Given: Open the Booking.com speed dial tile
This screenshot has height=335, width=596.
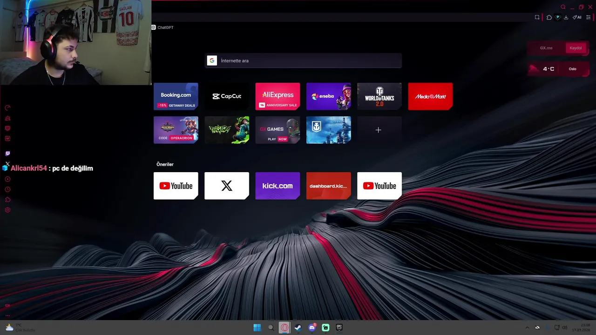Looking at the screenshot, I should coord(176,96).
